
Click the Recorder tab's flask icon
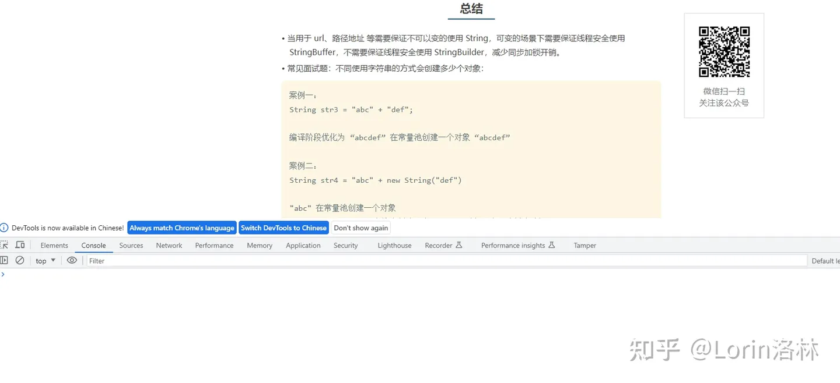pyautogui.click(x=459, y=245)
